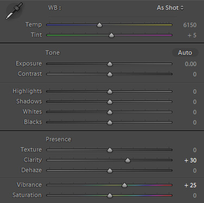Click the Blacks slider handle

(110, 122)
